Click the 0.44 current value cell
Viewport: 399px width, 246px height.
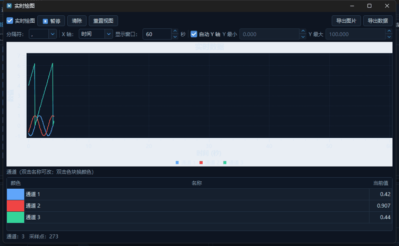click(381, 217)
